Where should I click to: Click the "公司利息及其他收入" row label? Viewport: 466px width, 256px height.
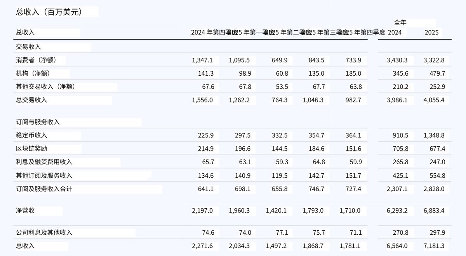point(44,232)
